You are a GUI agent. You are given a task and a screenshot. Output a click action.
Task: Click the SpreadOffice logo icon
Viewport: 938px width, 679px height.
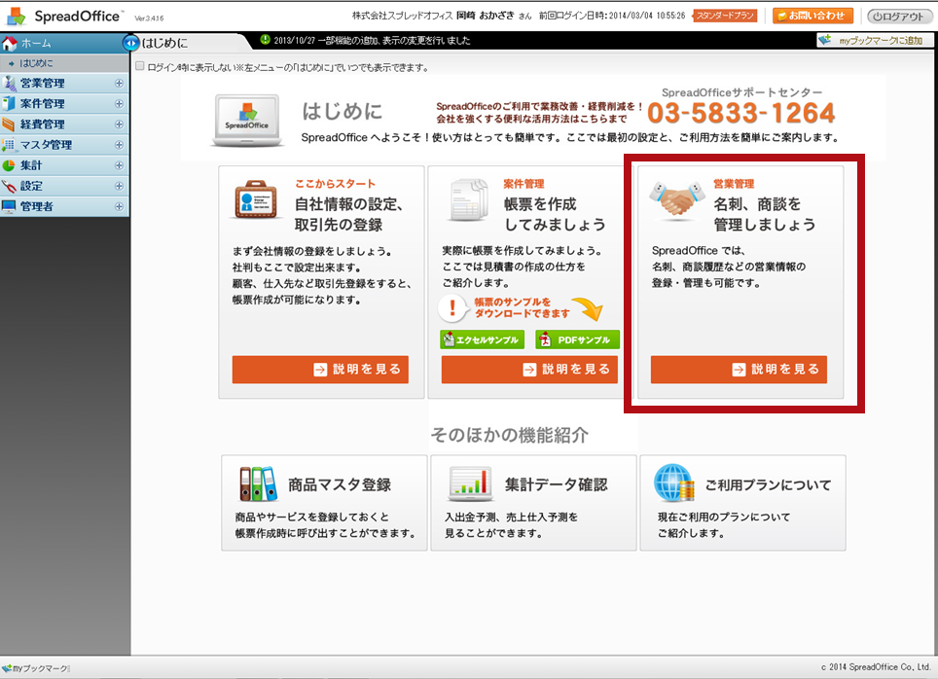coord(15,17)
